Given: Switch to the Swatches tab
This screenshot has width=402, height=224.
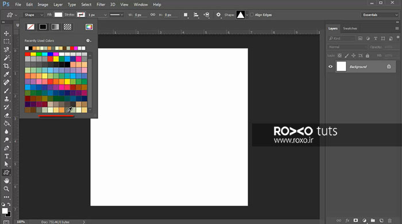Looking at the screenshot, I should pyautogui.click(x=350, y=29).
